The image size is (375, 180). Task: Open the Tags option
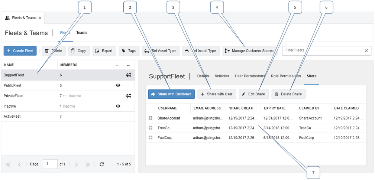tap(129, 51)
